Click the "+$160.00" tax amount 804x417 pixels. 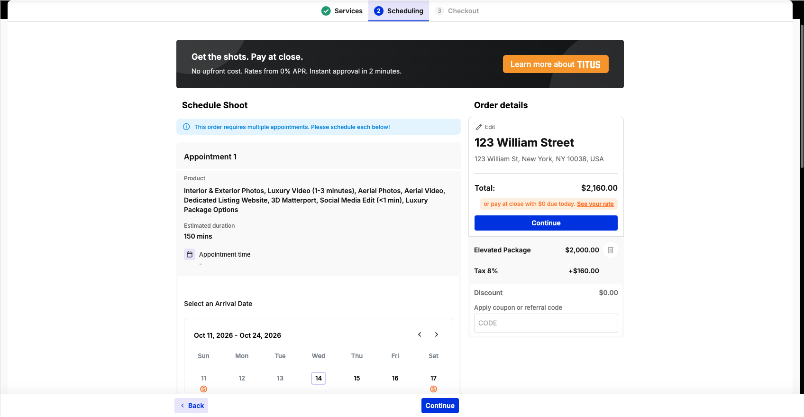coord(584,271)
